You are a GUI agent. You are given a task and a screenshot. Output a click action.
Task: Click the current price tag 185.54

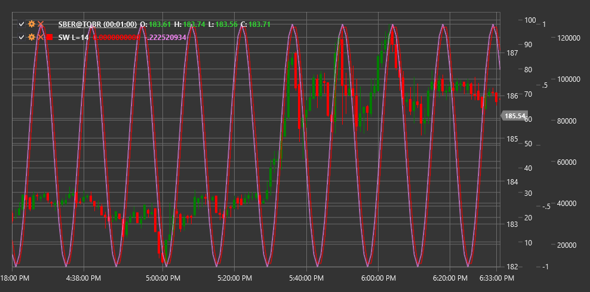515,116
